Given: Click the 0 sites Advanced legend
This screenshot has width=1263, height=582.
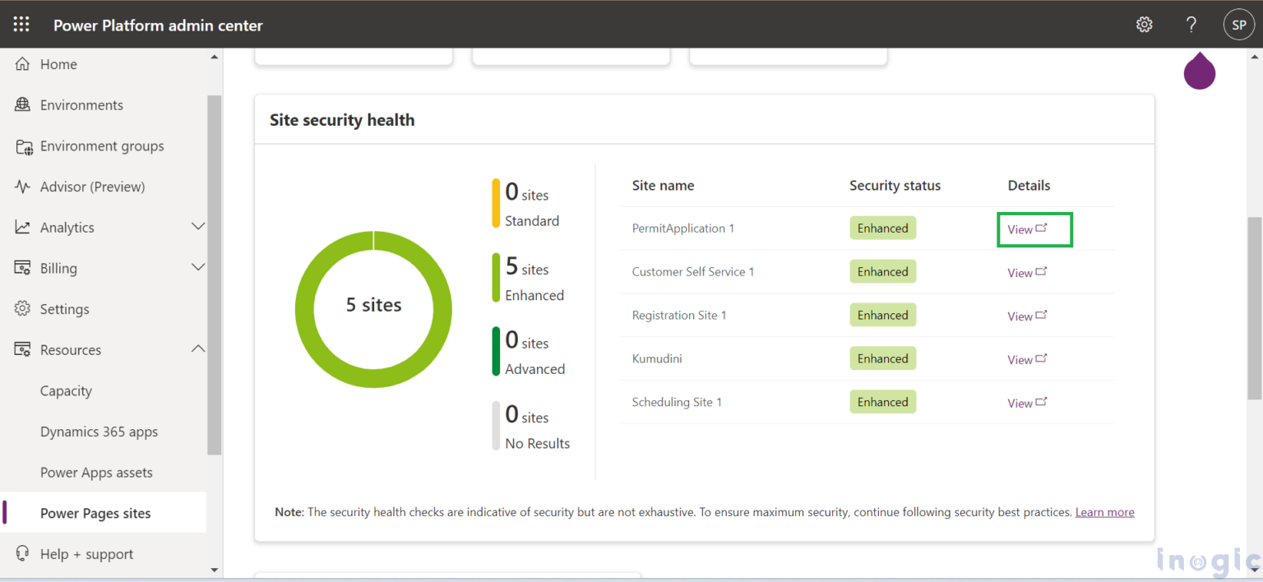Looking at the screenshot, I should tap(529, 353).
